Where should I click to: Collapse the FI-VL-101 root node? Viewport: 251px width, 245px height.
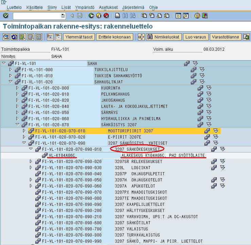point(4,63)
